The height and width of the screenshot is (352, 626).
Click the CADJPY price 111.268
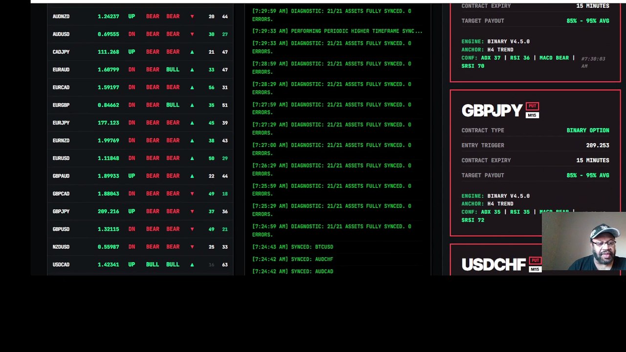point(108,52)
